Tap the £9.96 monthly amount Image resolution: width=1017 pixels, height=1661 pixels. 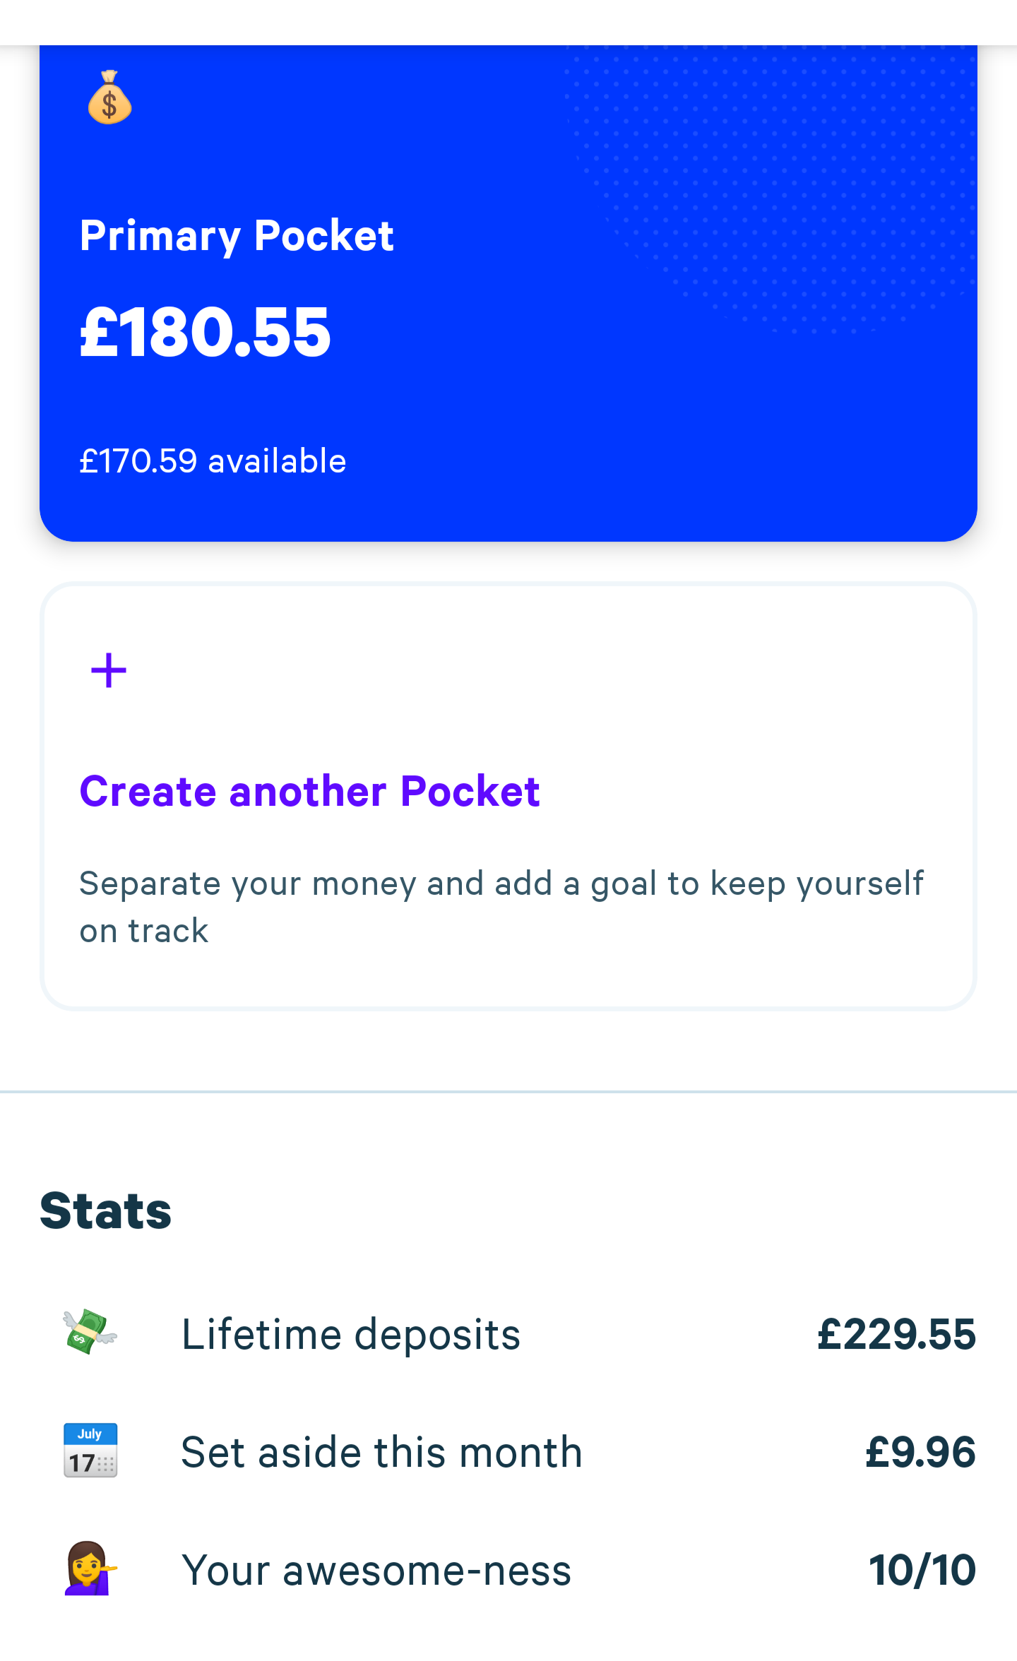pos(920,1452)
